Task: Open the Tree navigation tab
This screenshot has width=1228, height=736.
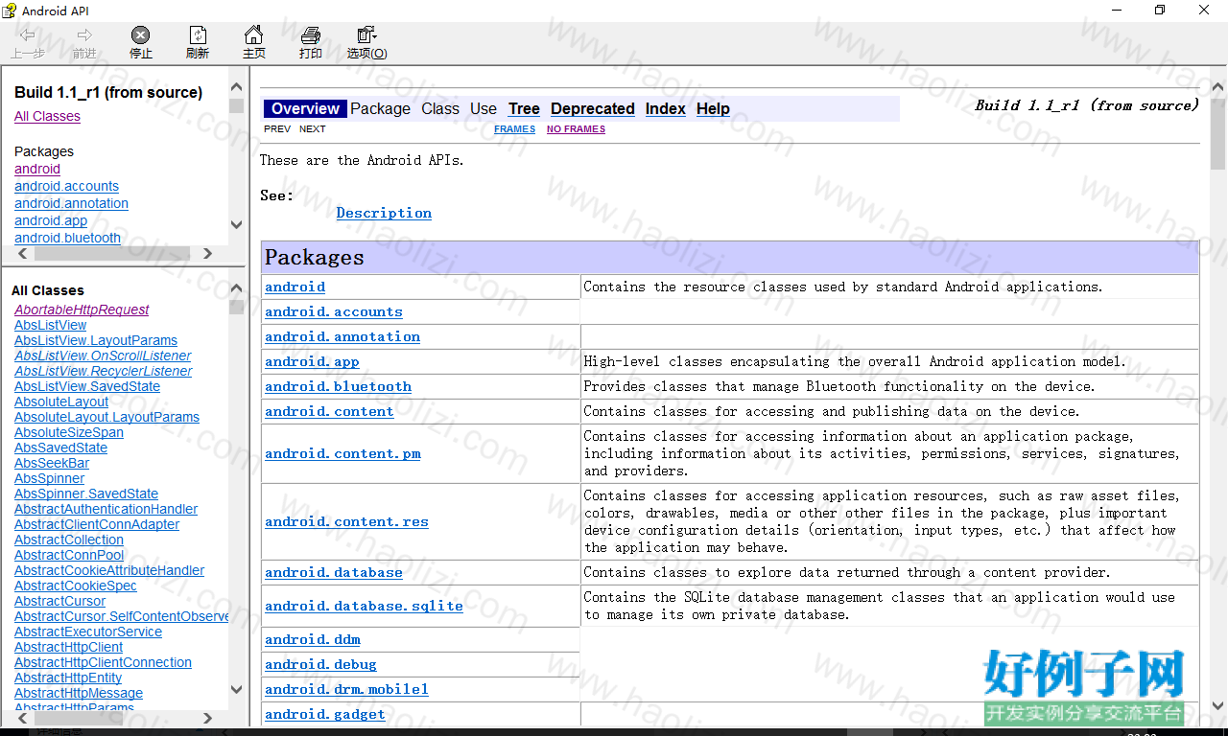Action: (524, 109)
